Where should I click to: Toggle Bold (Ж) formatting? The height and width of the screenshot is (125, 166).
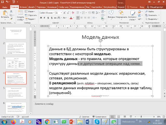(x=41, y=18)
